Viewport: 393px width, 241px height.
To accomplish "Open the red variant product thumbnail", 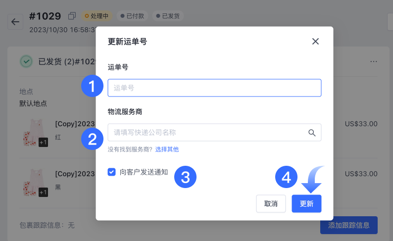I will [x=34, y=133].
